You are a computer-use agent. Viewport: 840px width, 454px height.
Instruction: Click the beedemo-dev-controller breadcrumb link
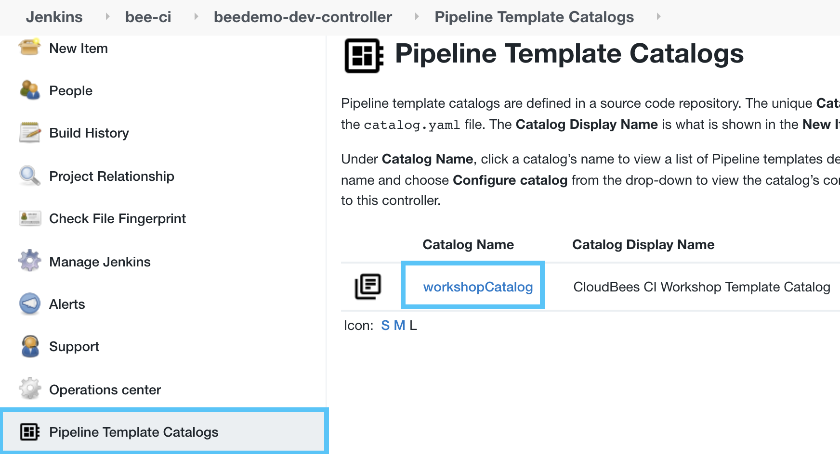(303, 17)
